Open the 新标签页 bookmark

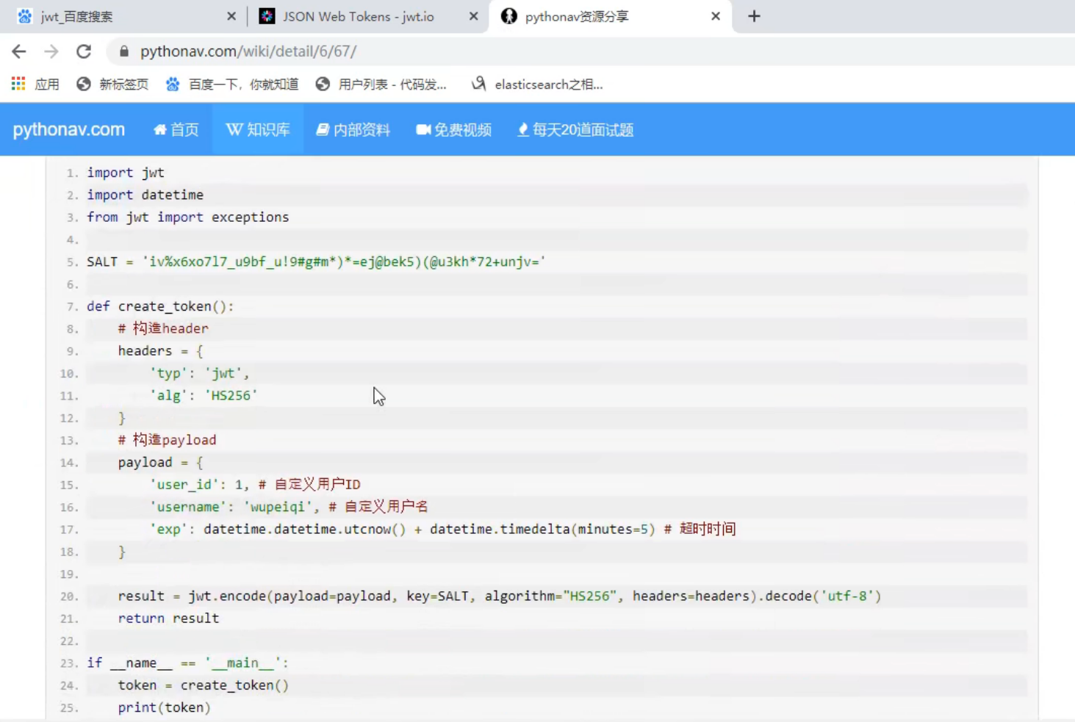112,84
